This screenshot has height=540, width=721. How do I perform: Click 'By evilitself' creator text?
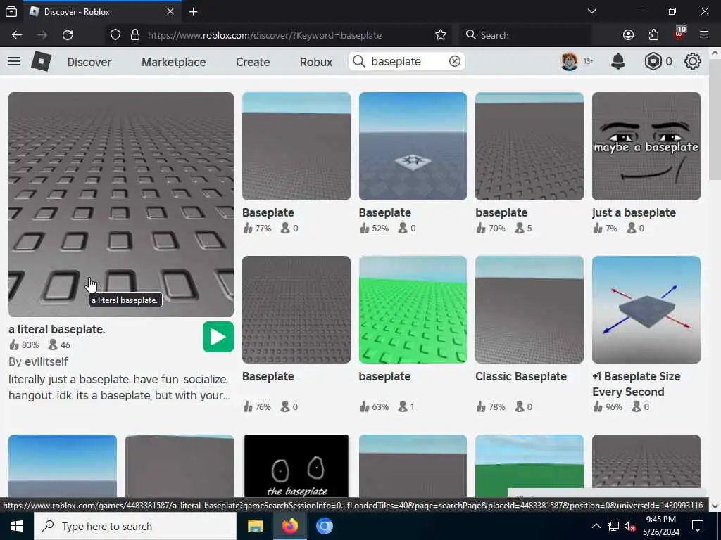(38, 362)
